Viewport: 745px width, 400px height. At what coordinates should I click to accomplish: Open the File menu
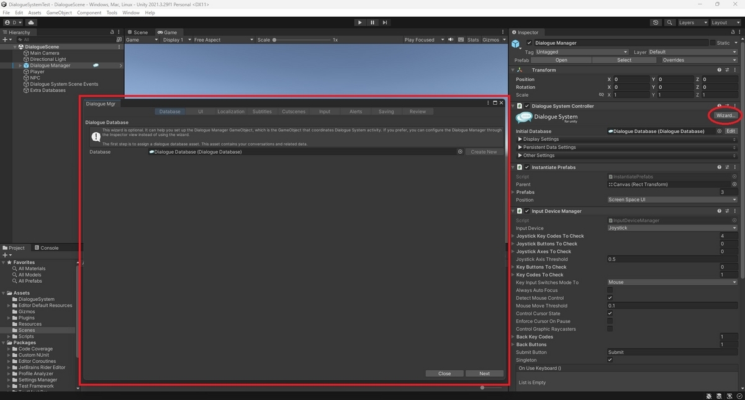click(6, 12)
